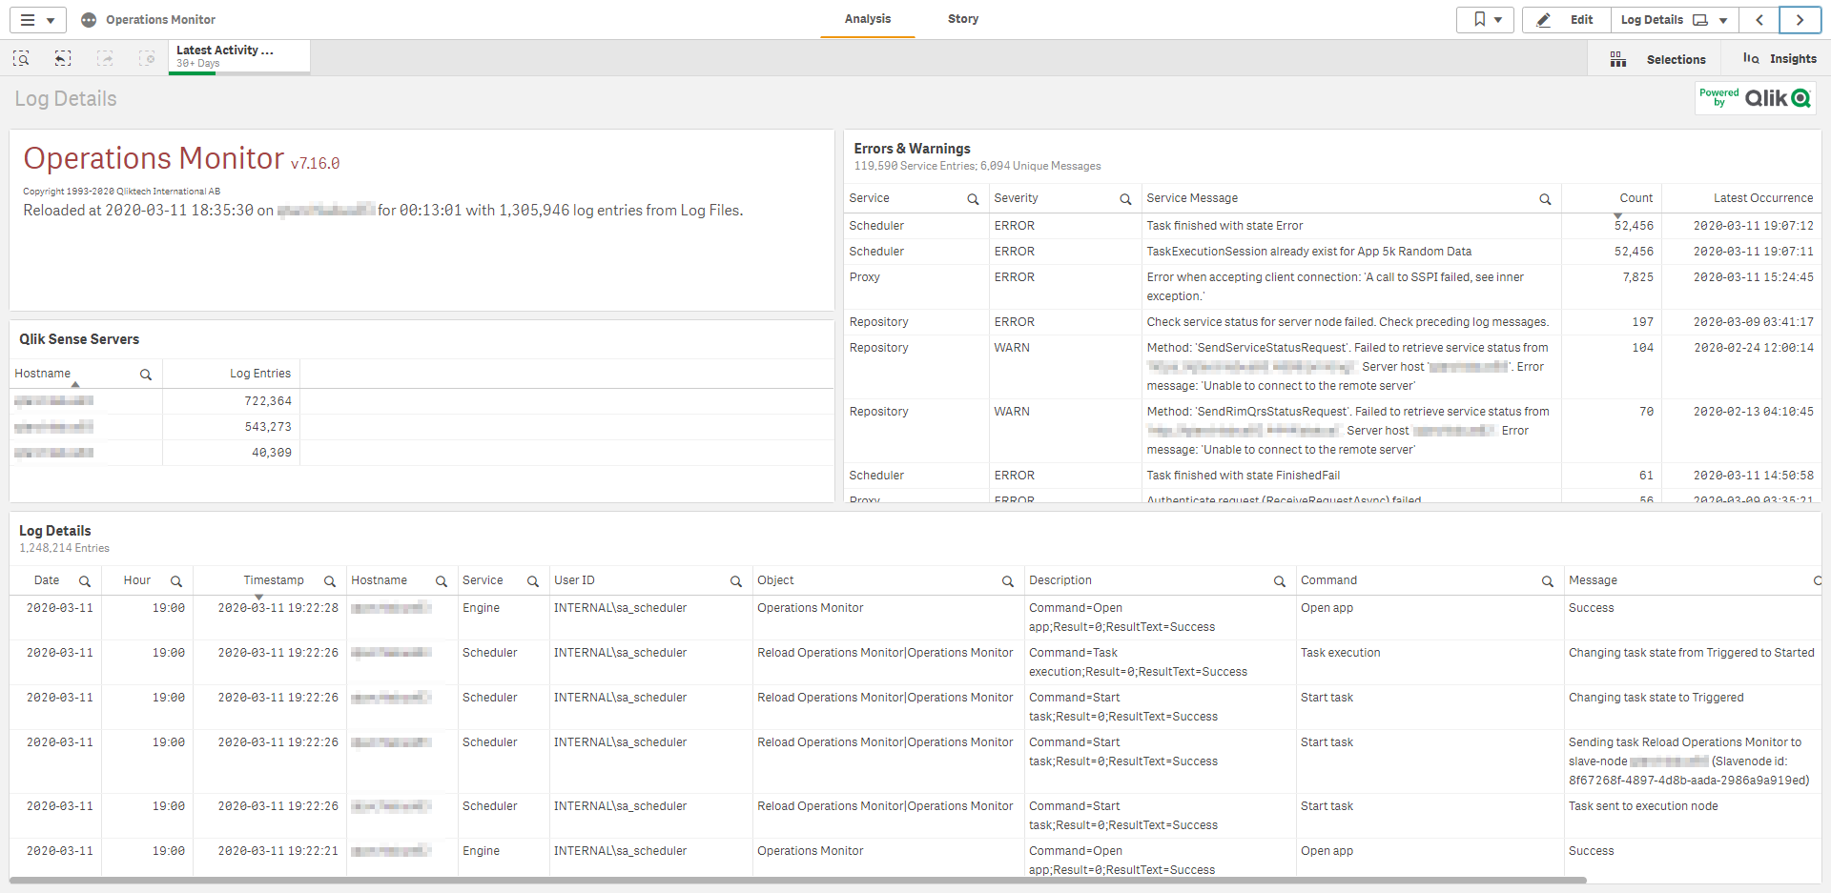
Task: Open the Log Details sheet selector dropdown
Action: click(1675, 20)
